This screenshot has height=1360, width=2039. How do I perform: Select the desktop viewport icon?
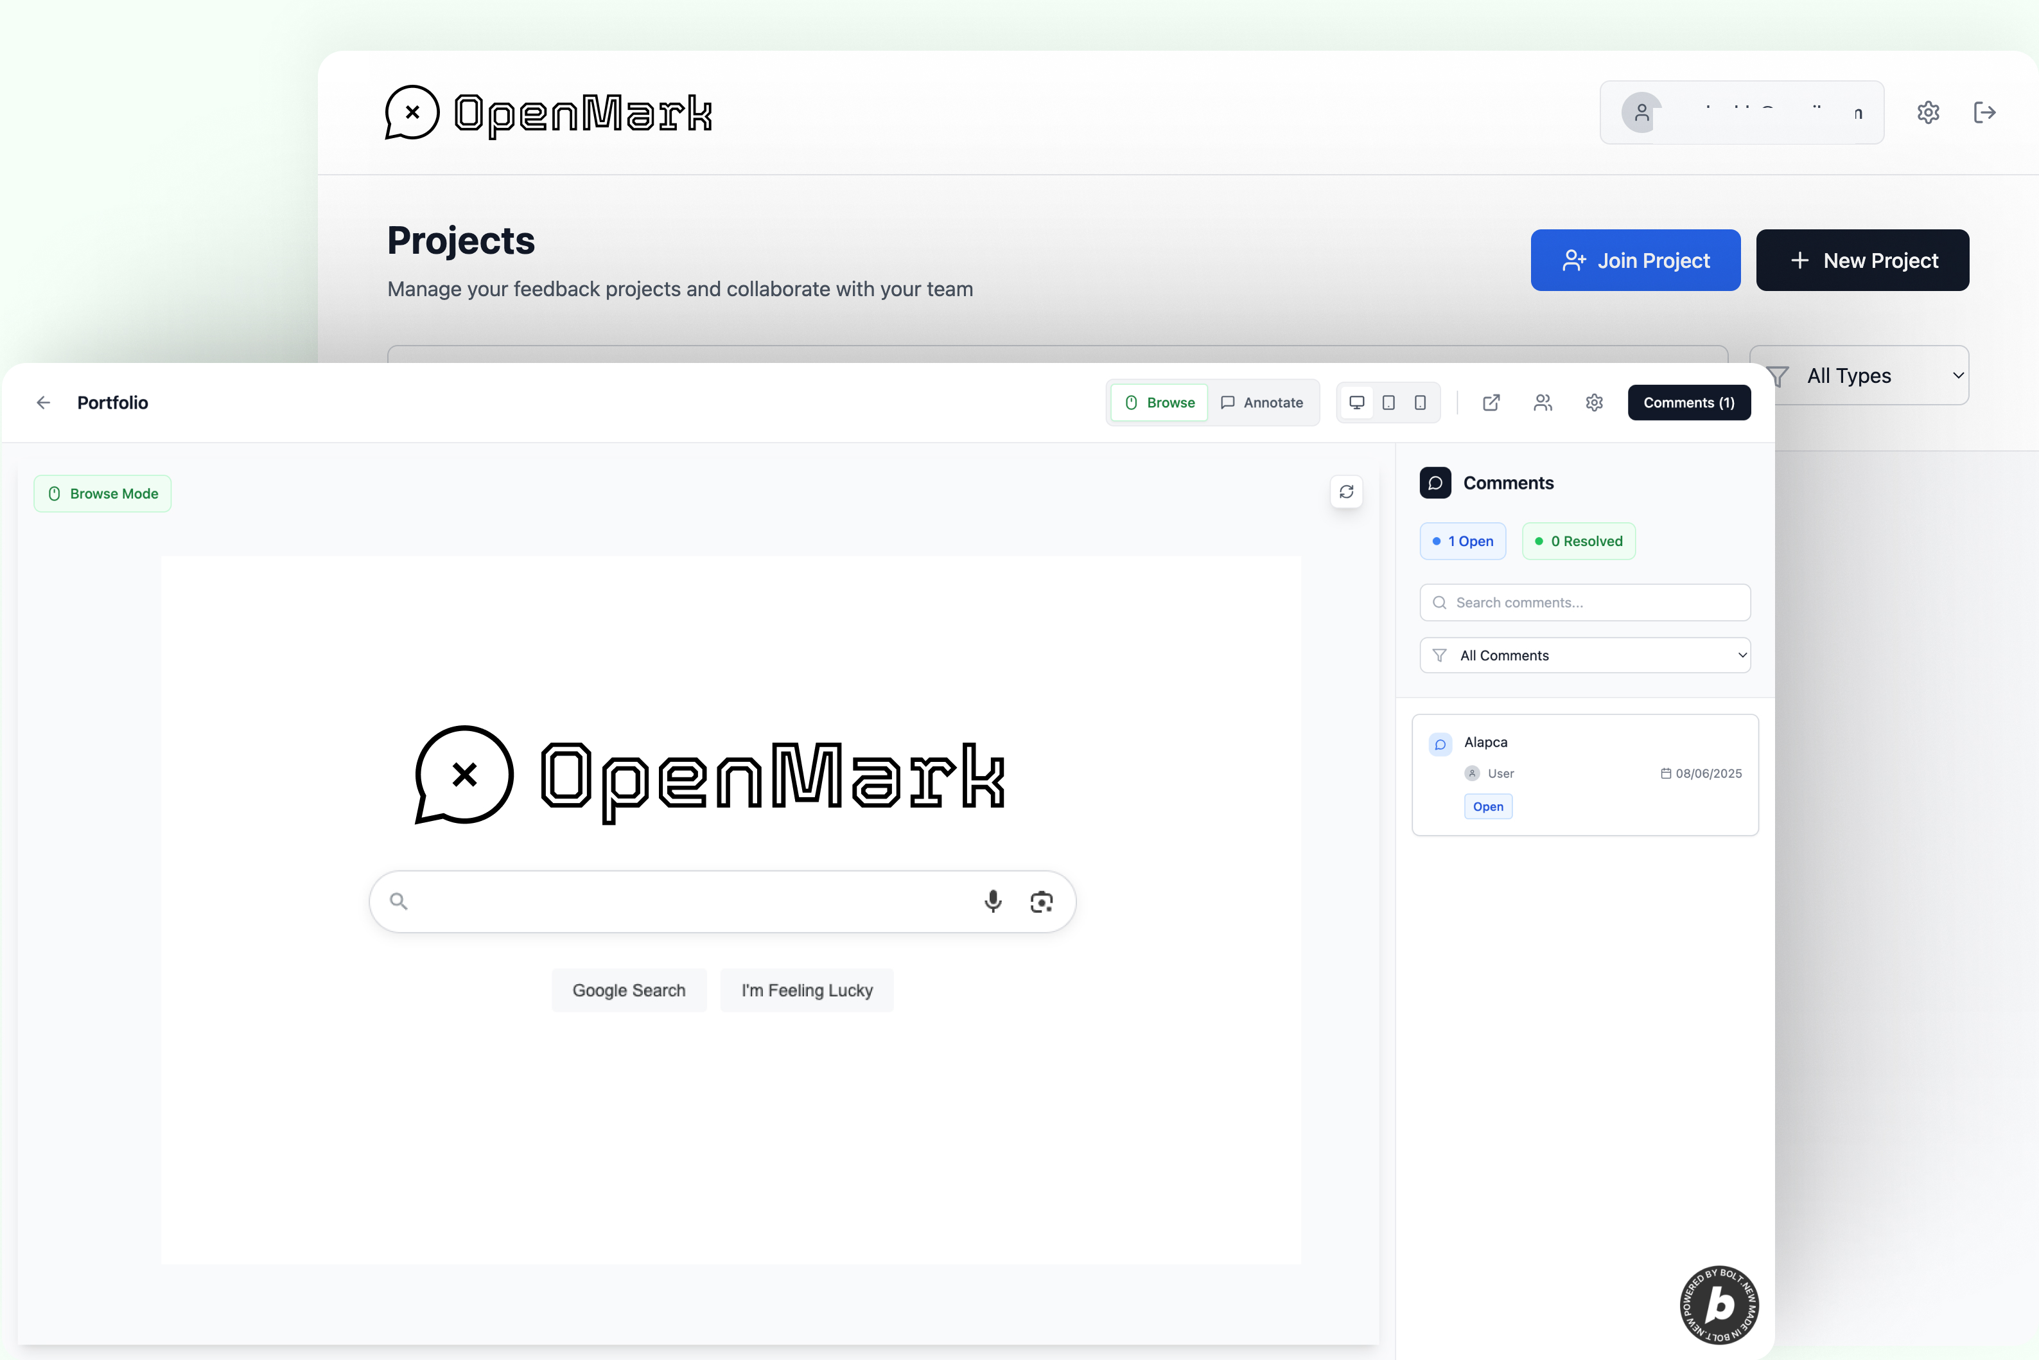(x=1357, y=402)
